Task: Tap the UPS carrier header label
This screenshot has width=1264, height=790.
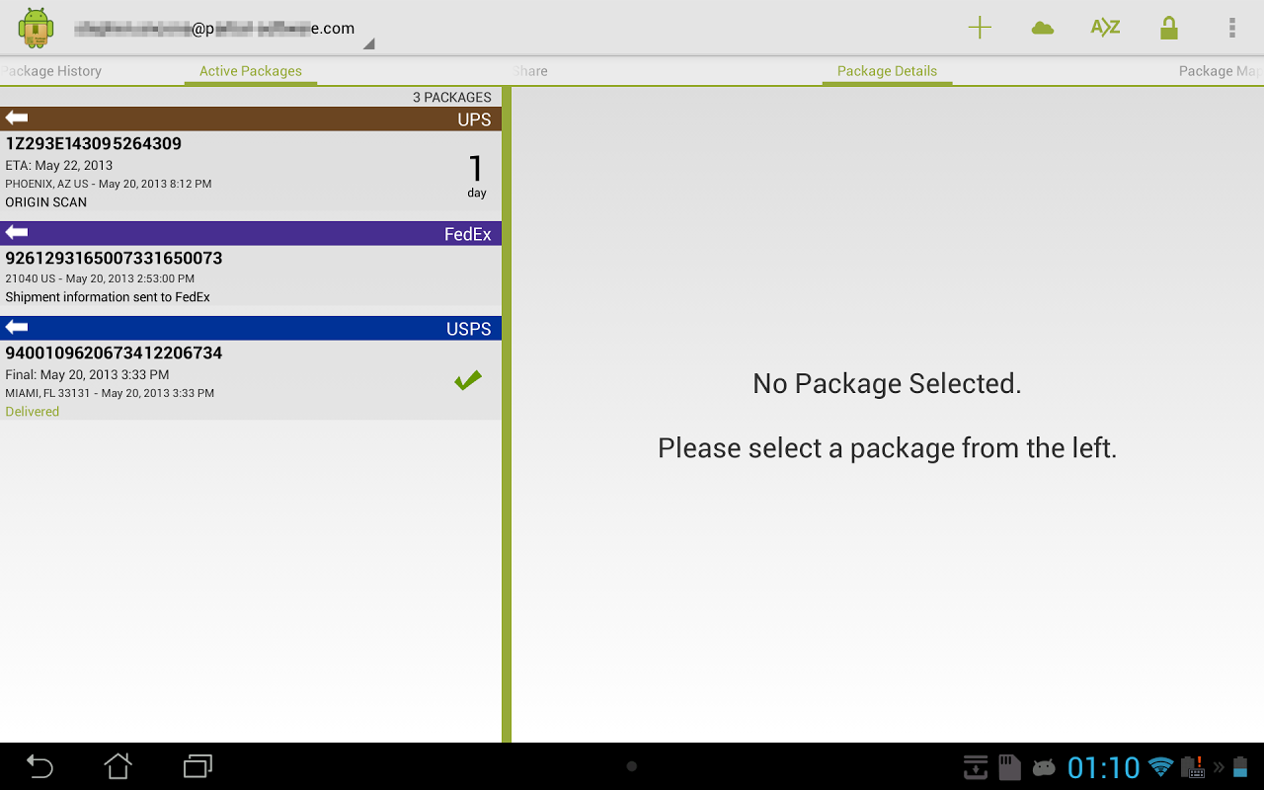Action: [474, 119]
